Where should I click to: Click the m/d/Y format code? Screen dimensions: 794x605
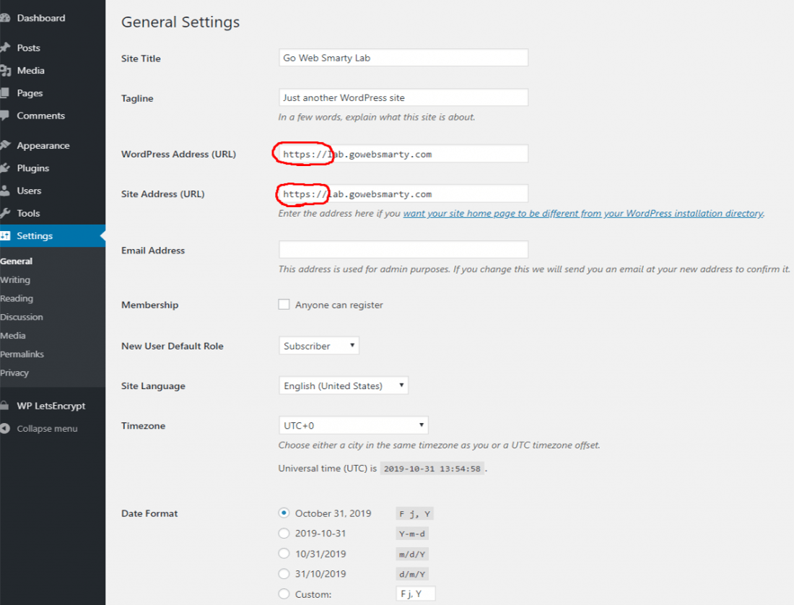click(412, 554)
